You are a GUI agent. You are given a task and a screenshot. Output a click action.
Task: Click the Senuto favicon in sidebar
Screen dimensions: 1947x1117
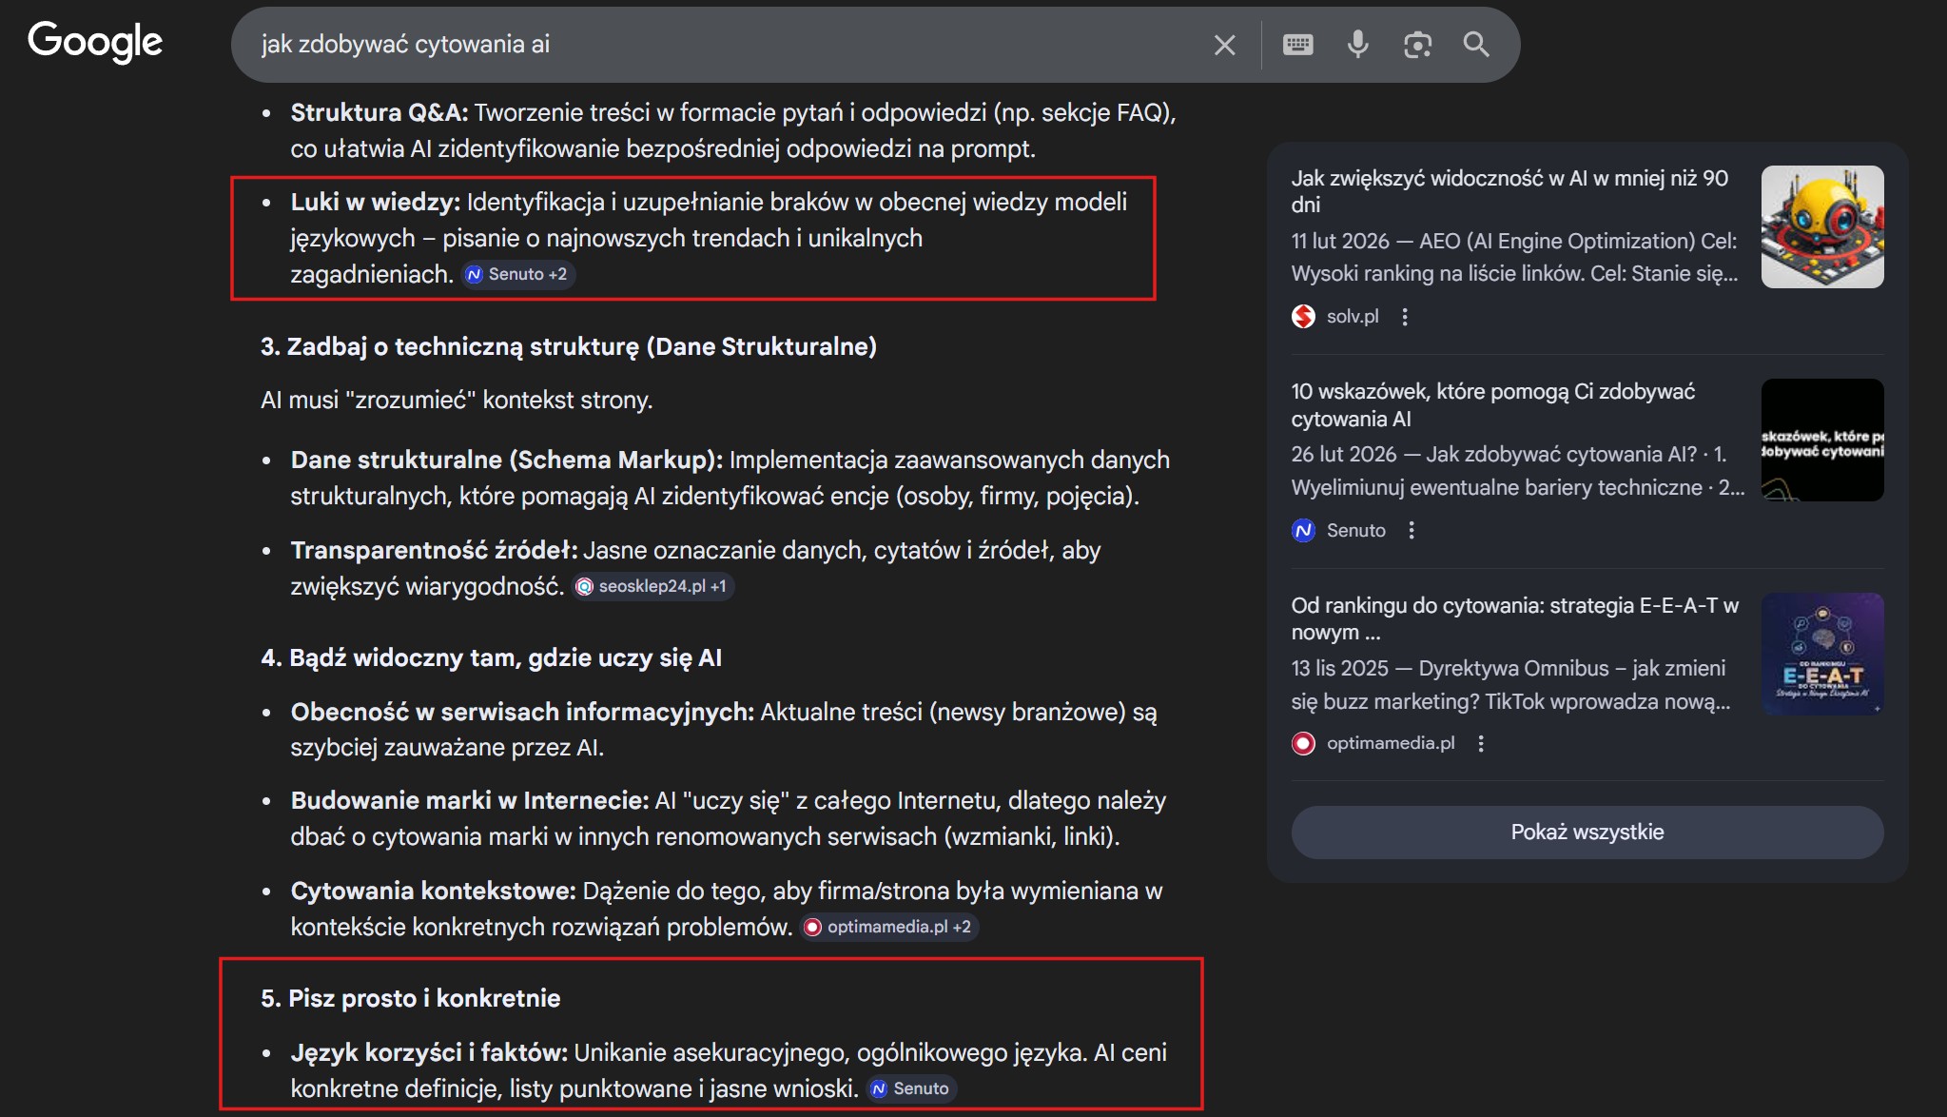tap(1302, 530)
